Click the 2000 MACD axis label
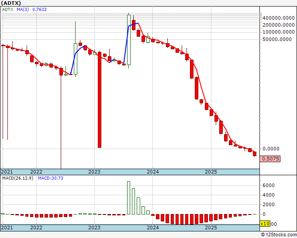 click(269, 204)
